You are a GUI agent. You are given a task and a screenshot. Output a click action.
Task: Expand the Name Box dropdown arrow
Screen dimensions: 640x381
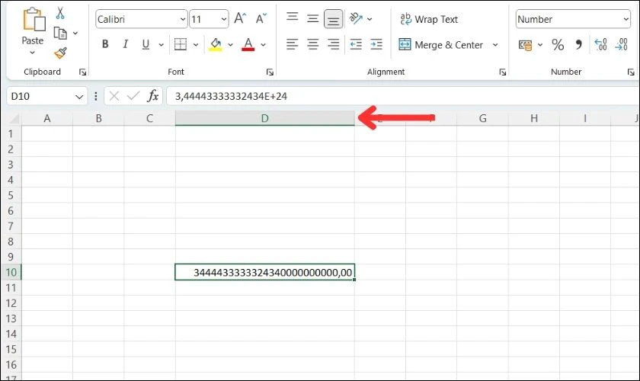[79, 97]
